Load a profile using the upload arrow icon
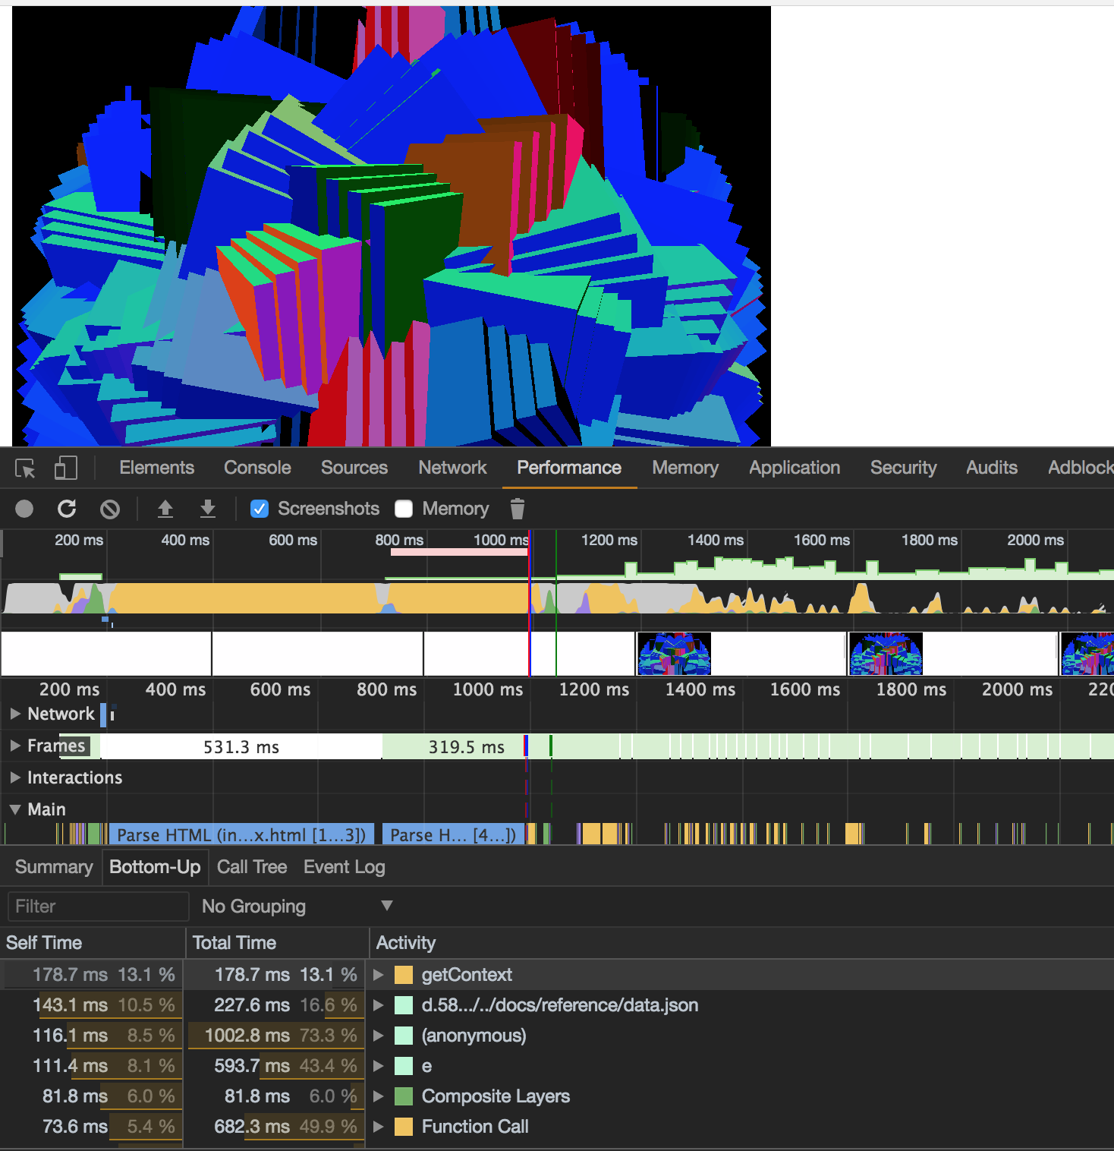1114x1151 pixels. tap(165, 509)
